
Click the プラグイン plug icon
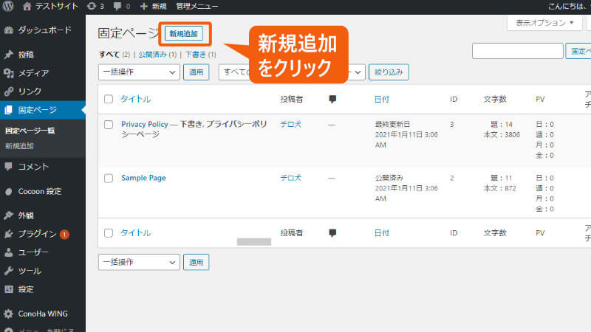(x=9, y=234)
